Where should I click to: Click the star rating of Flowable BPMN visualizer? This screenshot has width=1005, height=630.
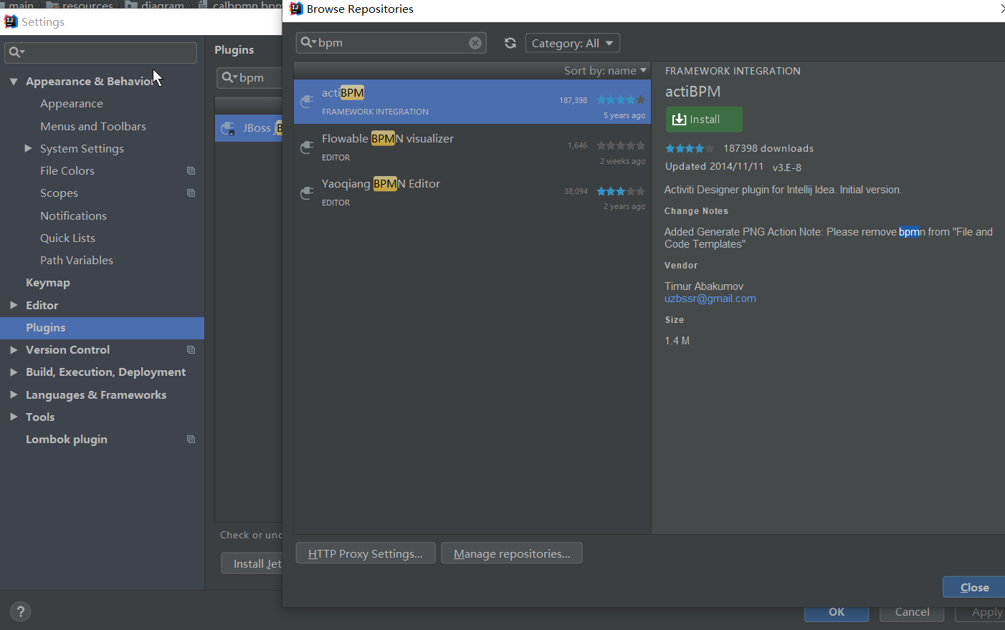[x=621, y=145]
